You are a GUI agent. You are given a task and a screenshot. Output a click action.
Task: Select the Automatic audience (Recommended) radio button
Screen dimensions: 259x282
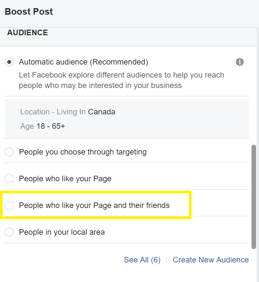[x=9, y=62]
